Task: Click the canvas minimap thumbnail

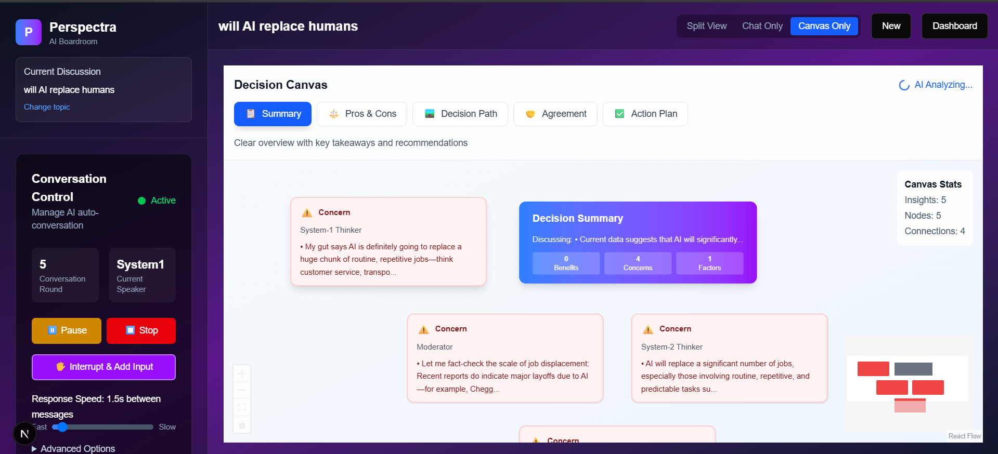Action: point(908,384)
